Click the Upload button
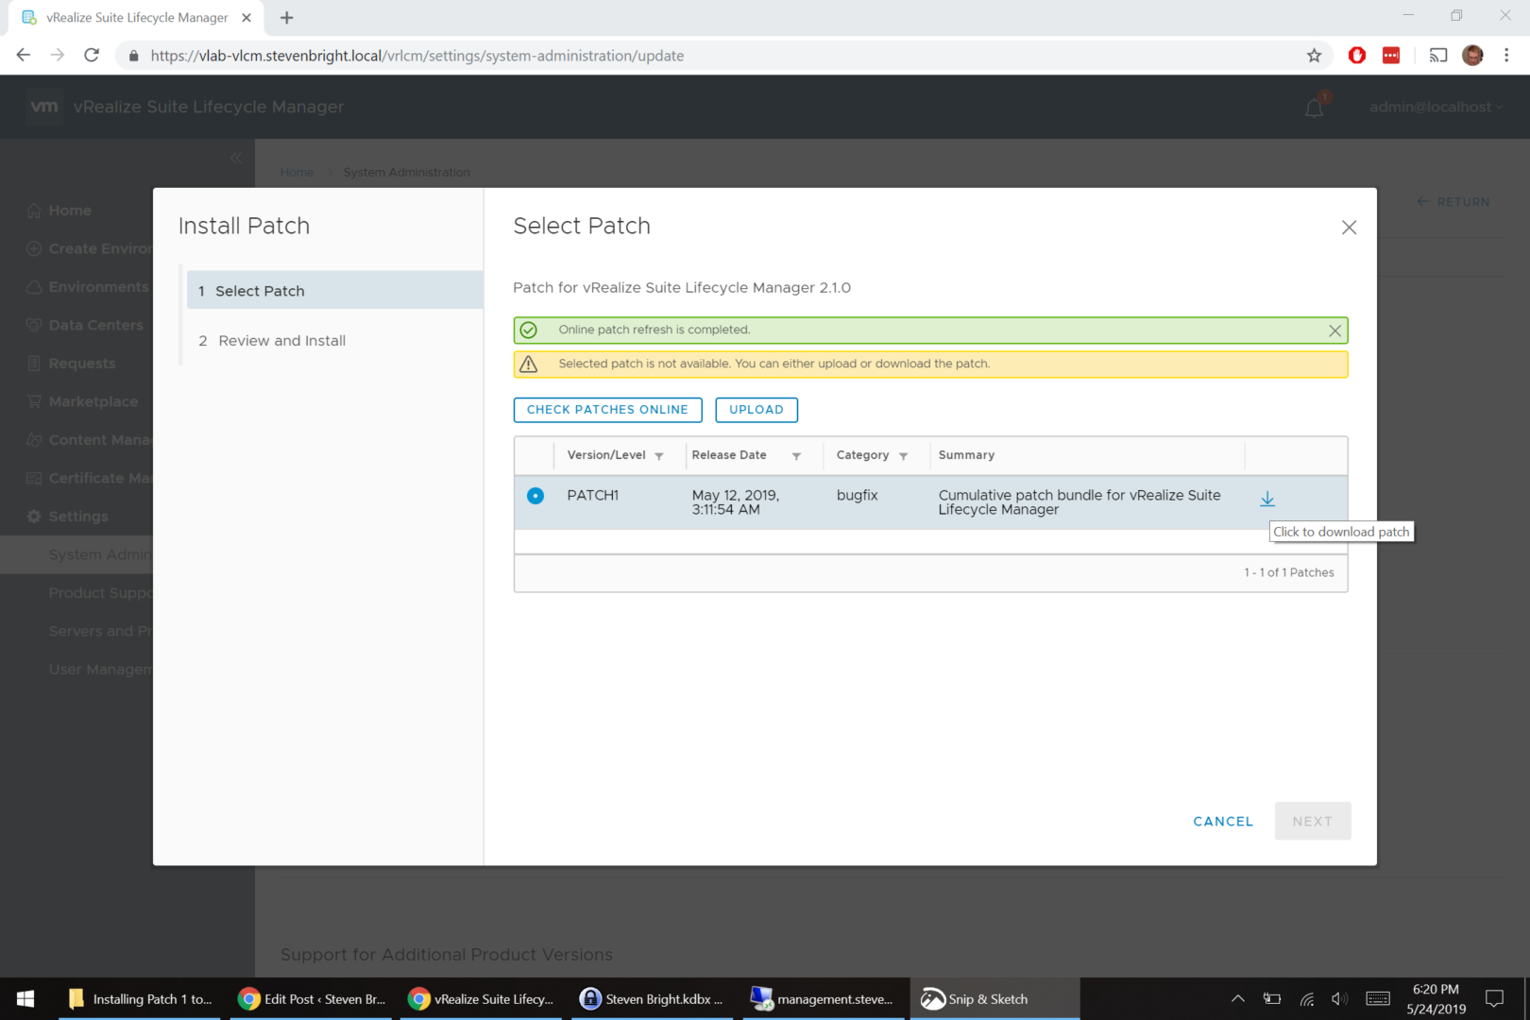The width and height of the screenshot is (1530, 1020). (x=756, y=410)
